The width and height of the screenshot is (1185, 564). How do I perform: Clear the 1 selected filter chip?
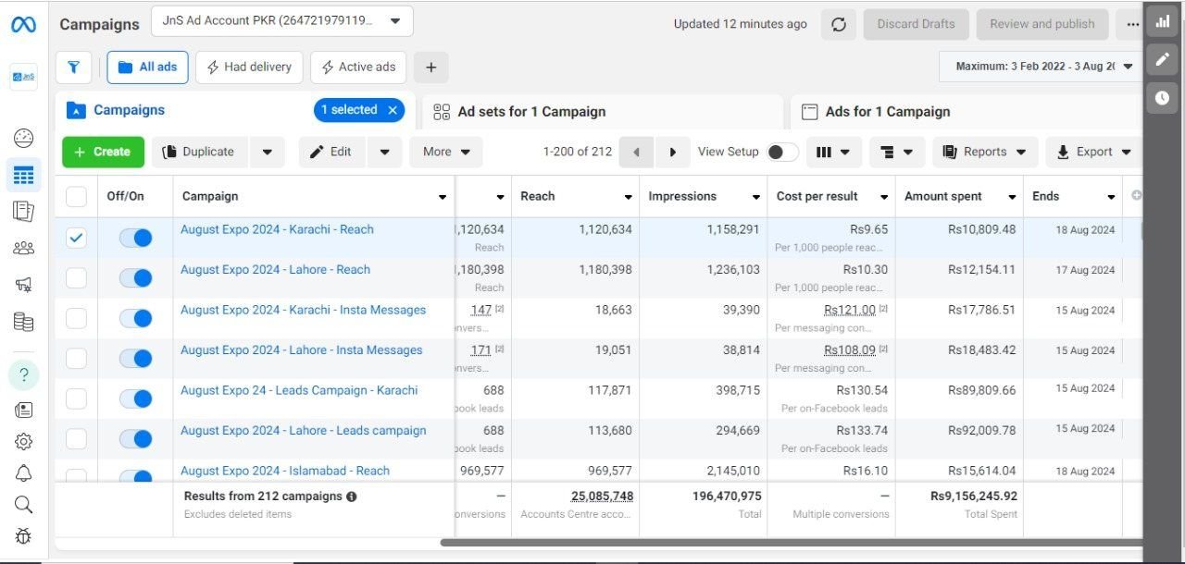tap(393, 110)
